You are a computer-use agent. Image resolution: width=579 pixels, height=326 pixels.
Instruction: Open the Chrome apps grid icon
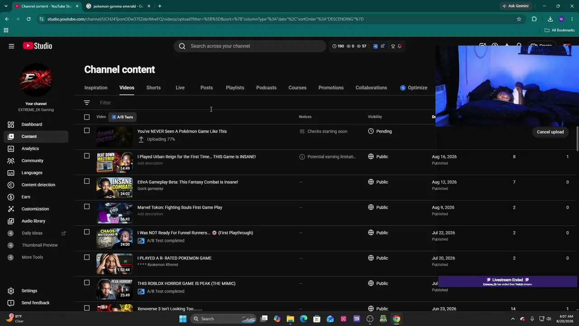click(x=6, y=30)
